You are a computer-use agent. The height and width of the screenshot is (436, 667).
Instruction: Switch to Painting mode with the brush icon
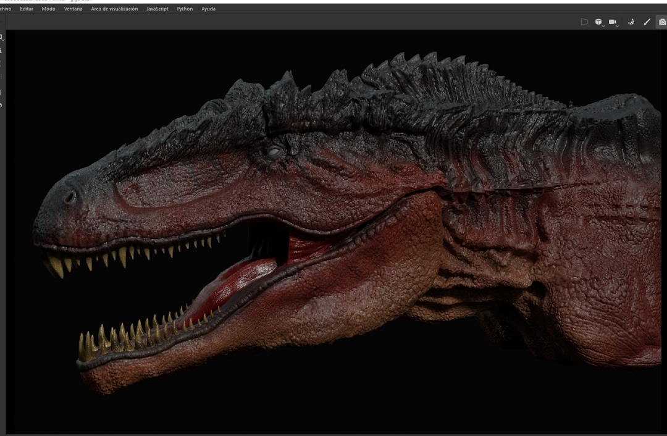[647, 22]
